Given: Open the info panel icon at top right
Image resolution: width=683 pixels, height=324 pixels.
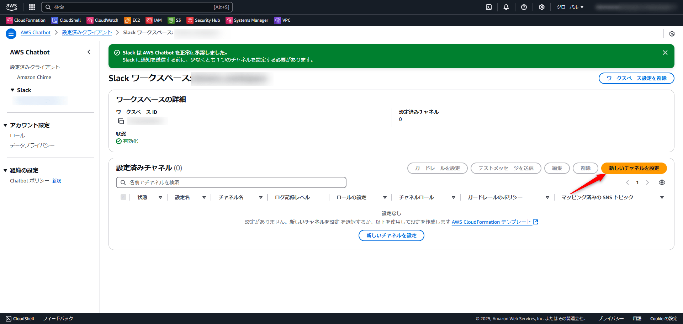Looking at the screenshot, I should pos(672,34).
